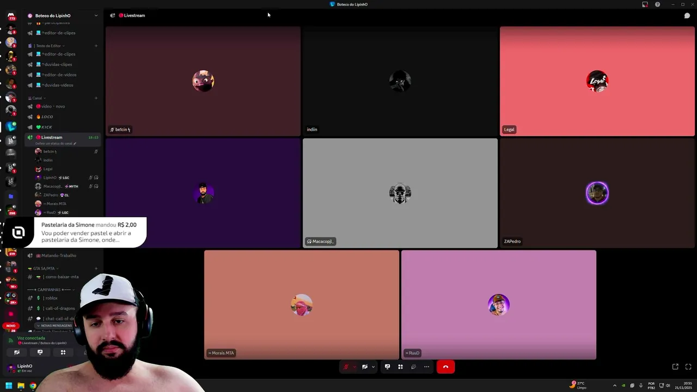Show chat panel speech bubble icon

(687, 15)
